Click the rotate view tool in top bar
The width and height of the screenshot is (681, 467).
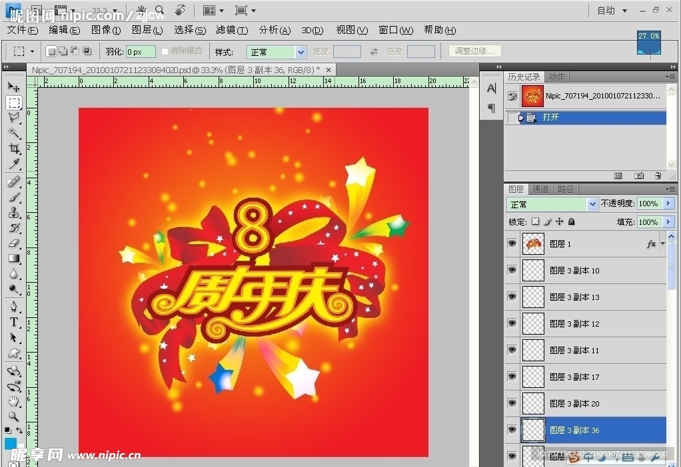pyautogui.click(x=180, y=10)
